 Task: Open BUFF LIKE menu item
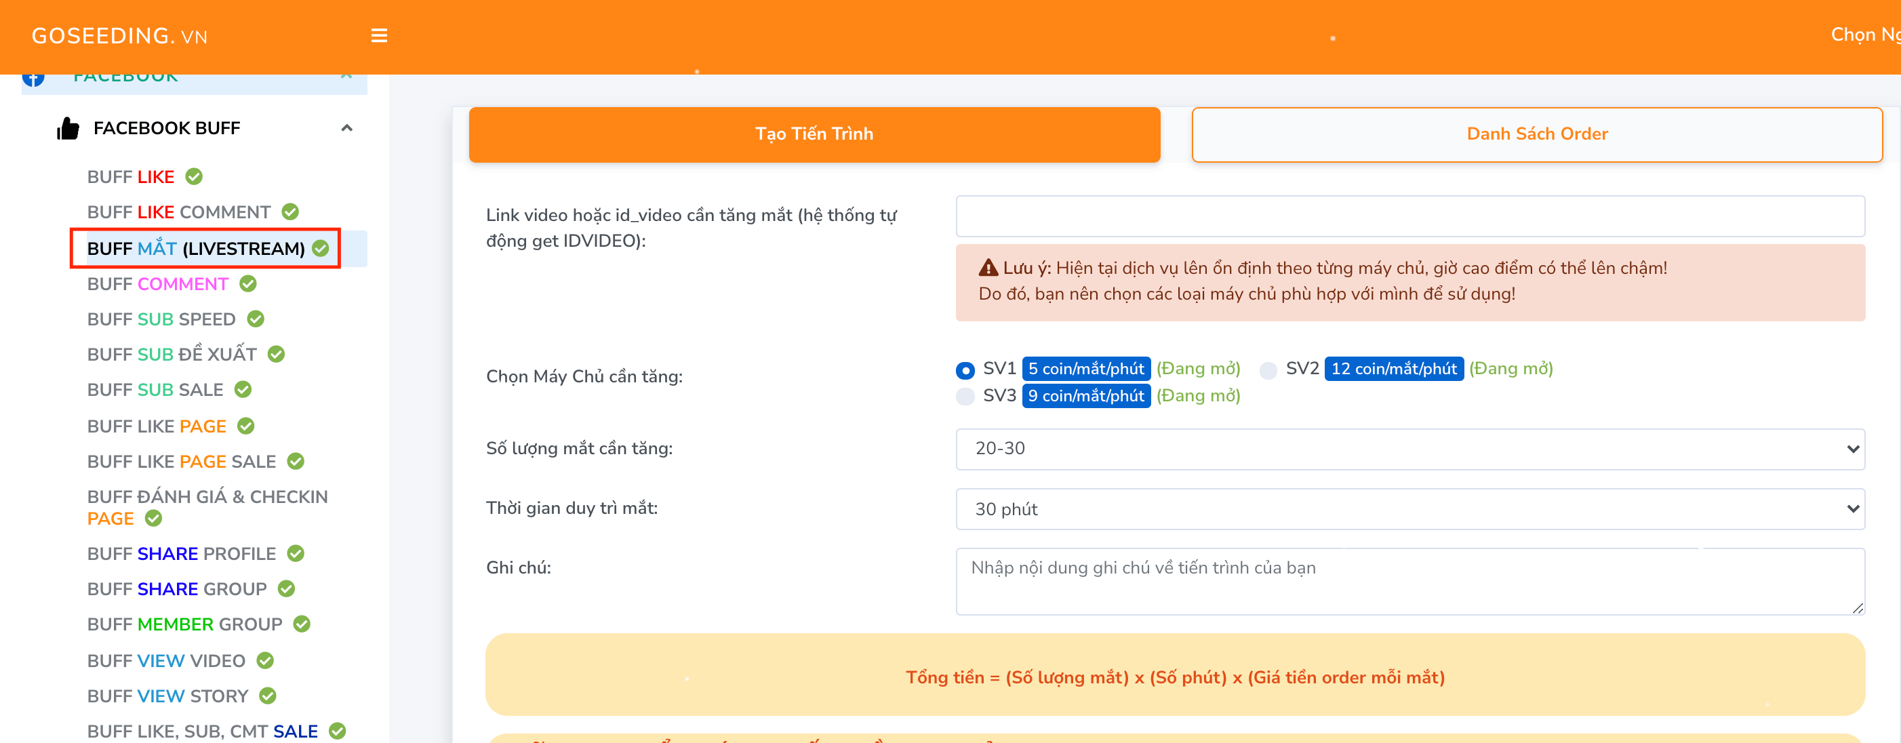[131, 176]
